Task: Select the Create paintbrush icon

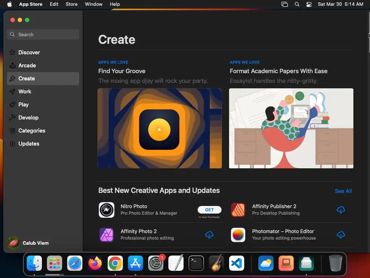Action: pyautogui.click(x=12, y=79)
